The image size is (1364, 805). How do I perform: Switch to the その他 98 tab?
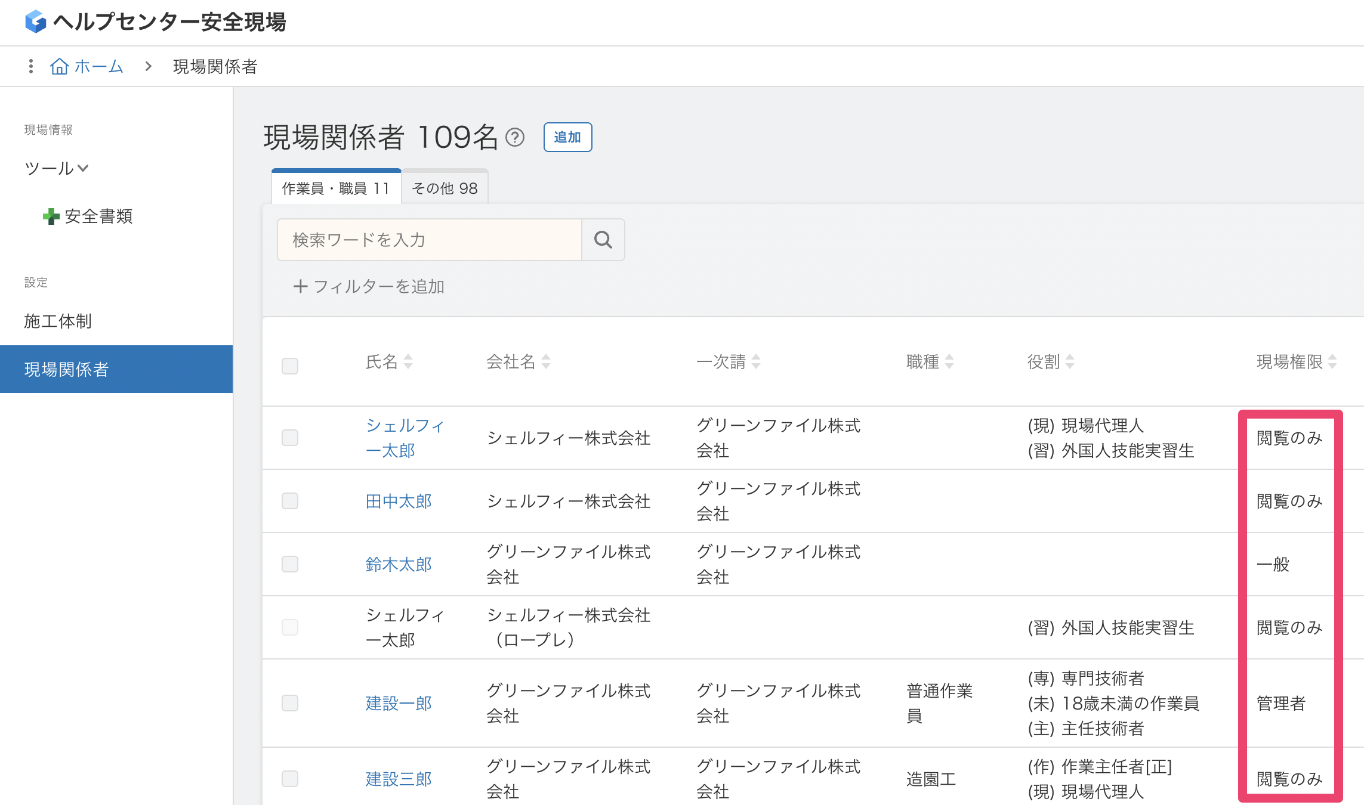(445, 188)
